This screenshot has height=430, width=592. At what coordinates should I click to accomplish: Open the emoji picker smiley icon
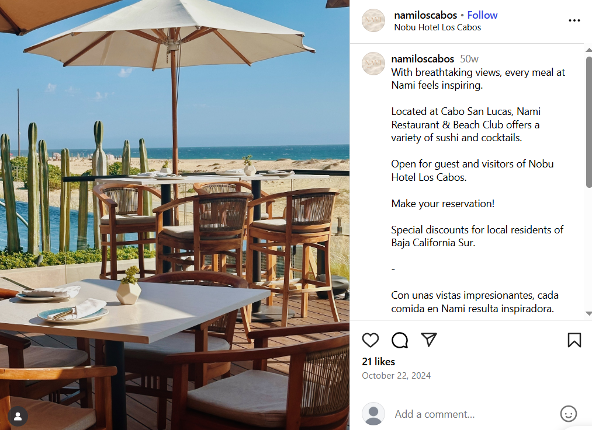coord(568,414)
